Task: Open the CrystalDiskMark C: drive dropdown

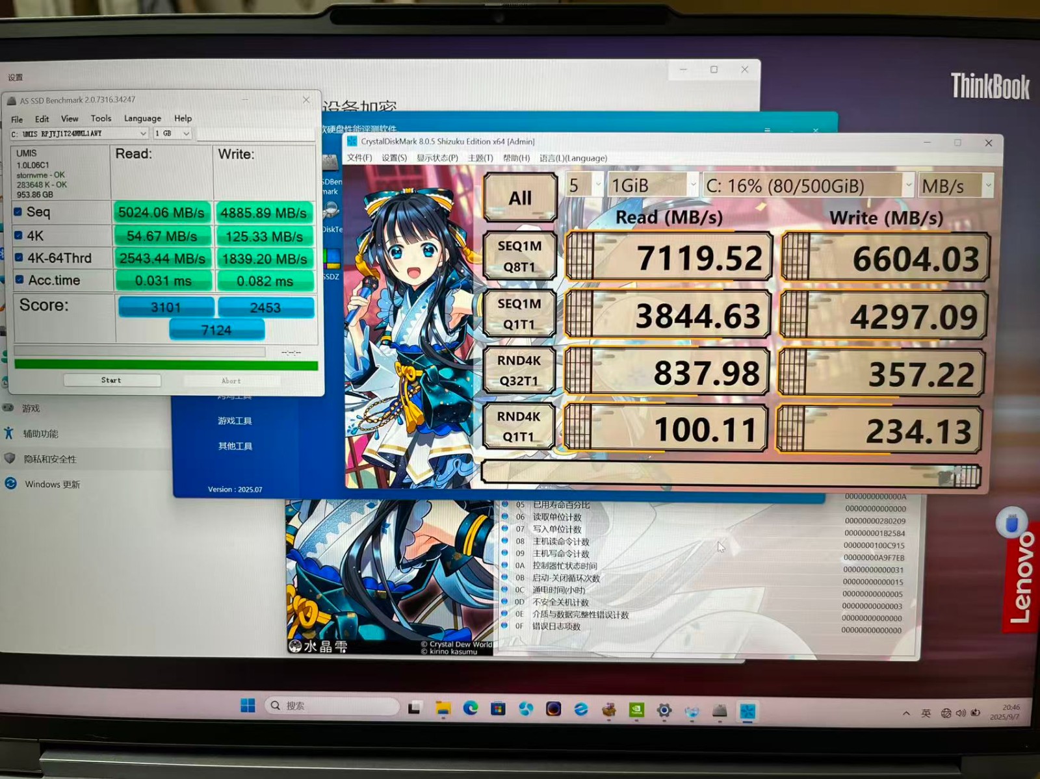Action: pos(807,186)
